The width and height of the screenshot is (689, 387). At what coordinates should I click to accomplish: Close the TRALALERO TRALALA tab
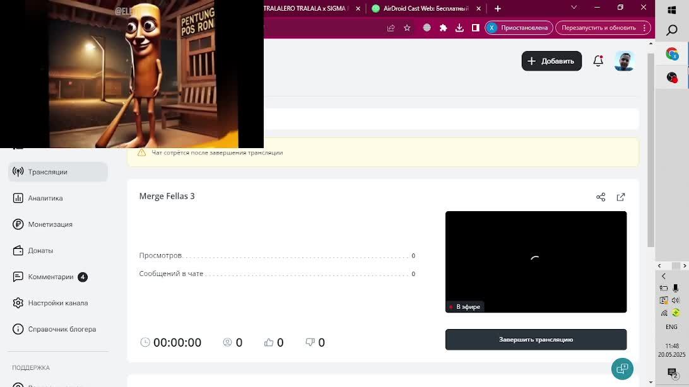coord(358,8)
